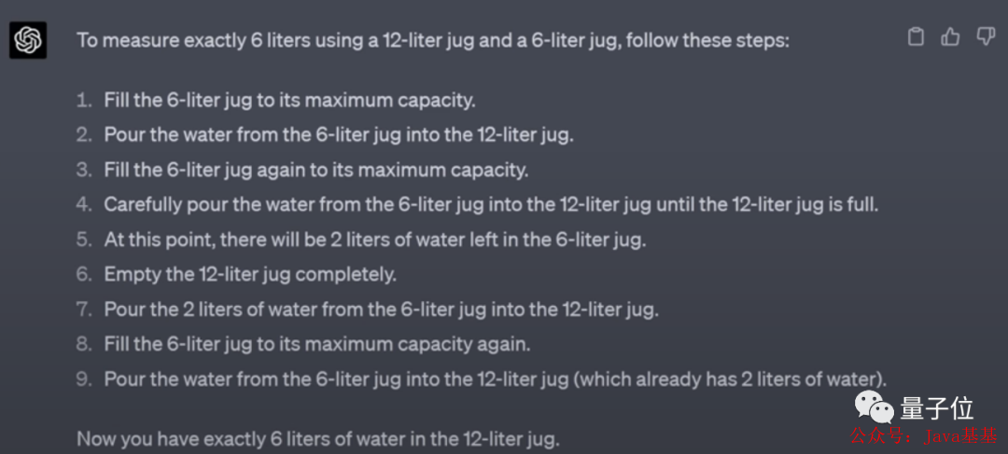Click step 8 ending with 'maximum capacity again'
Viewport: 1008px width, 454px height.
(316, 344)
